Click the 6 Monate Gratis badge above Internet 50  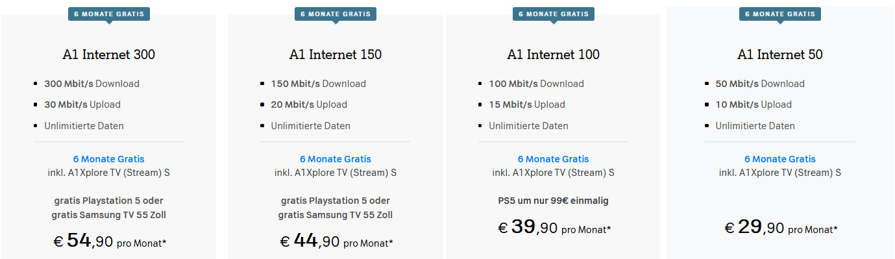(x=779, y=14)
